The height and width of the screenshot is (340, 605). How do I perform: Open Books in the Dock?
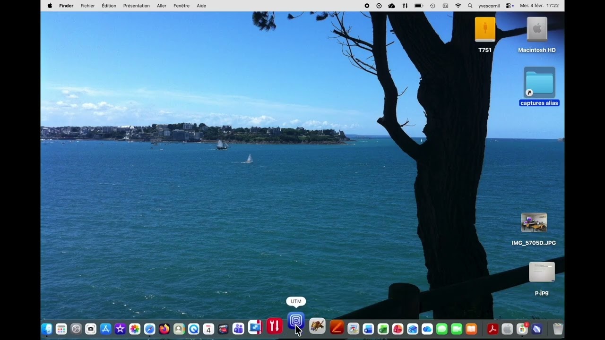pyautogui.click(x=471, y=329)
